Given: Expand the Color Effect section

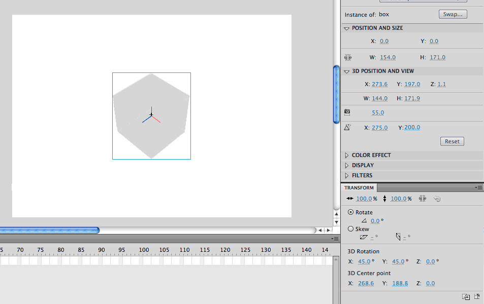Looking at the screenshot, I should tap(347, 156).
